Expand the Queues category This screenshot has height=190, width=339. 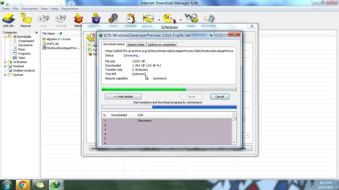[5, 75]
